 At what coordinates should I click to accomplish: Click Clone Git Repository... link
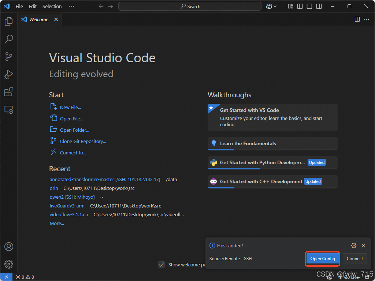[x=83, y=142]
